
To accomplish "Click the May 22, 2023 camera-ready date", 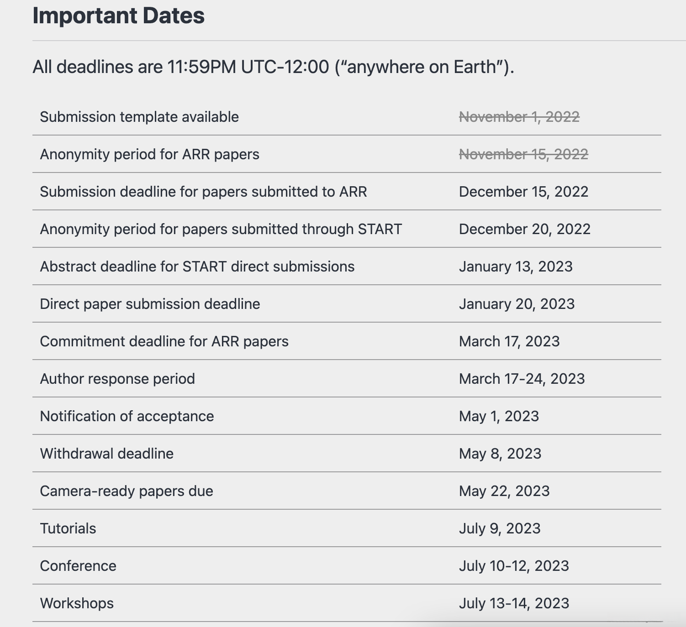I will (504, 491).
